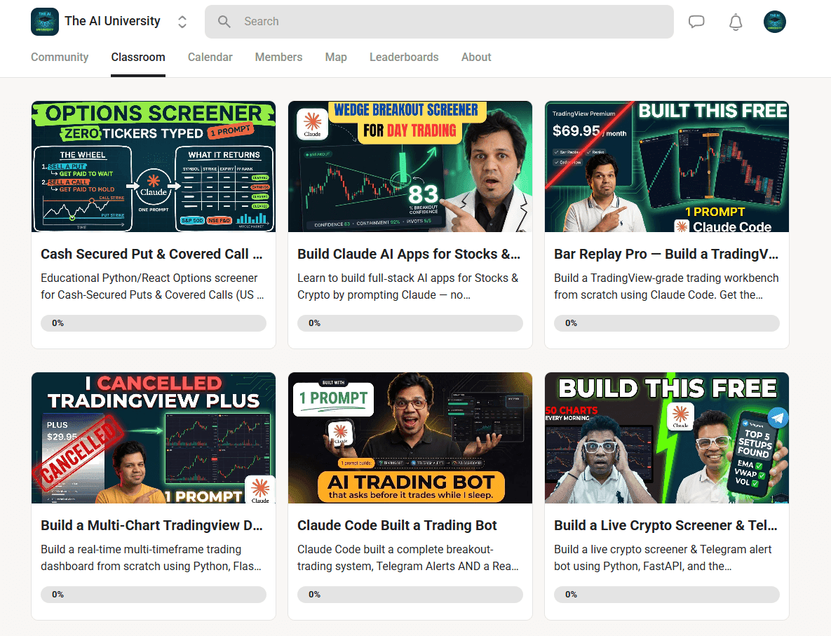This screenshot has width=831, height=636.
Task: Focus the Search input field
Action: [x=439, y=22]
